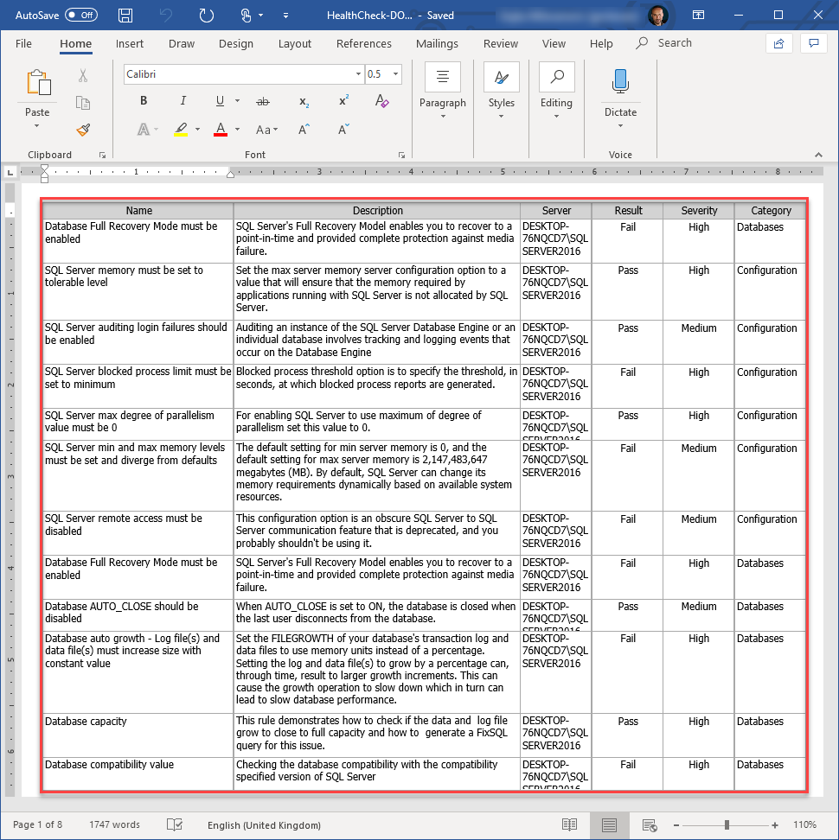Click the Ribbon Display Options icon
The height and width of the screenshot is (840, 839).
[x=698, y=15]
